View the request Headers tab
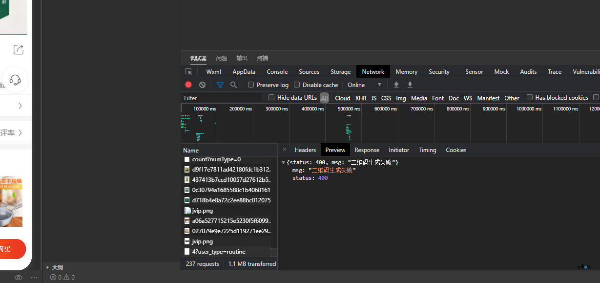The image size is (600, 283). pos(306,150)
